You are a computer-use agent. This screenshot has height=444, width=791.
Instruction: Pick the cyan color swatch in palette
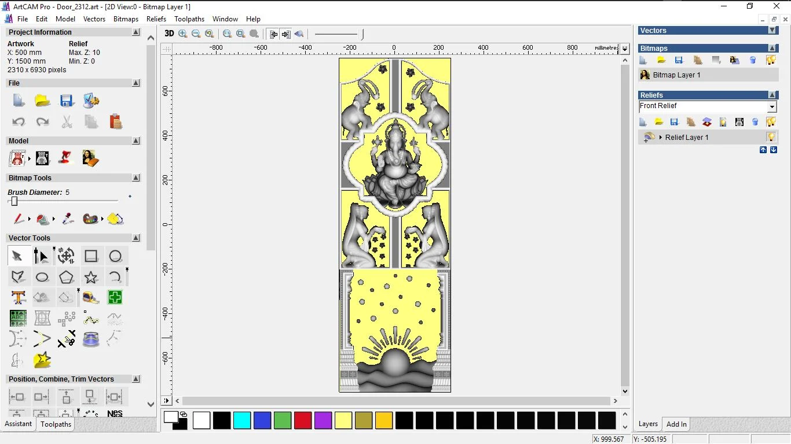241,420
